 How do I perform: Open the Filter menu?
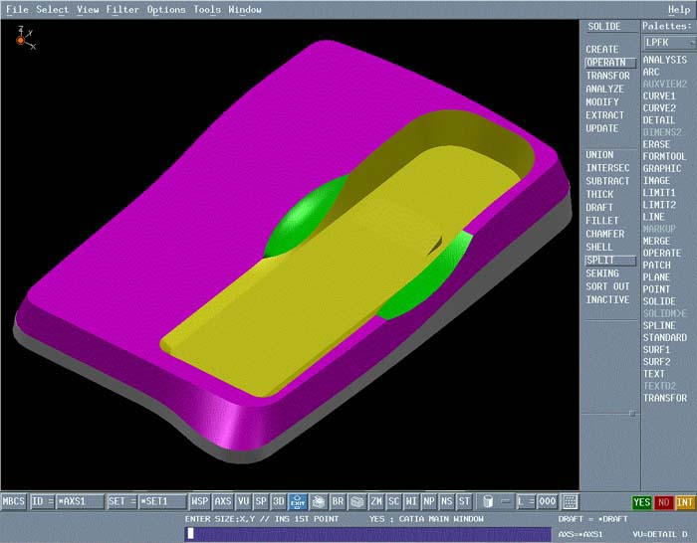pos(122,10)
